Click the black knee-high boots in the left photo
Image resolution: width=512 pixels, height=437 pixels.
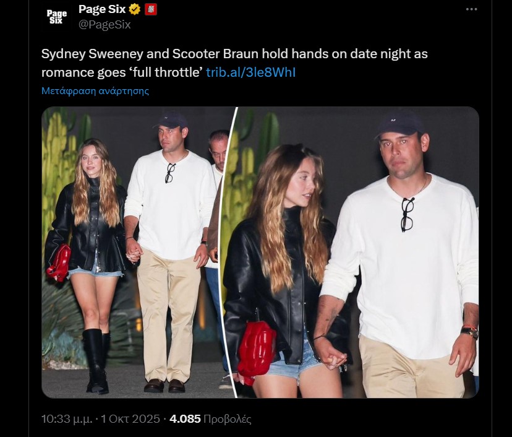(96, 360)
